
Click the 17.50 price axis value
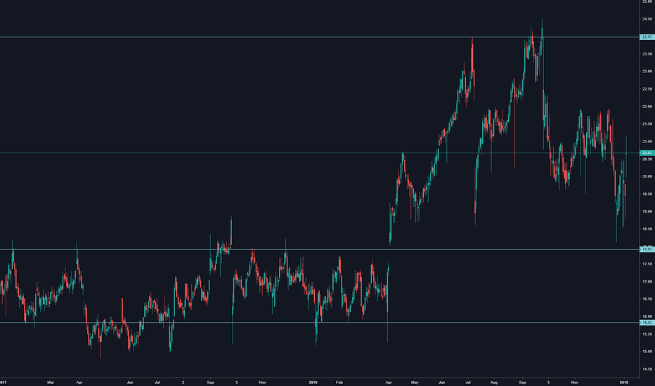647,264
